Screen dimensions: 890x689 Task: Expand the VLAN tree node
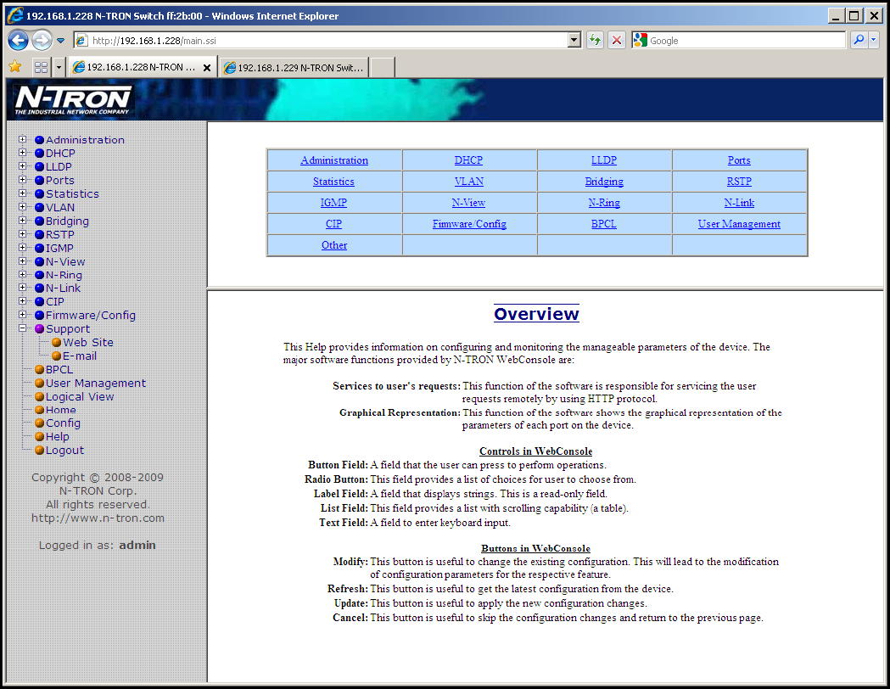point(22,206)
